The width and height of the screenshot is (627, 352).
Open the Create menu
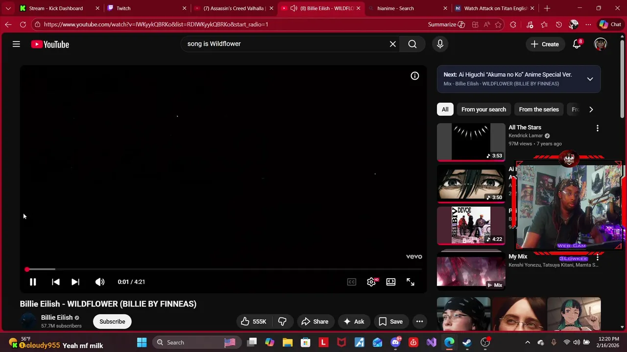coord(545,44)
